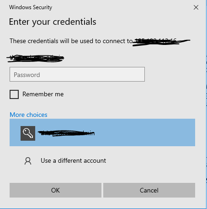The height and width of the screenshot is (209, 207).
Task: Click the Enter your credentials heading
Action: tap(53, 22)
